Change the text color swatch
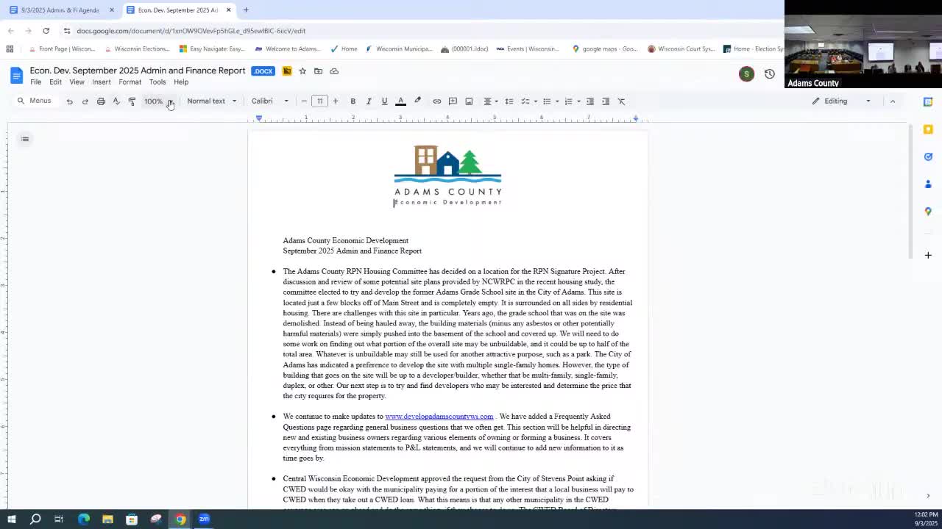The height and width of the screenshot is (529, 942). pyautogui.click(x=400, y=101)
